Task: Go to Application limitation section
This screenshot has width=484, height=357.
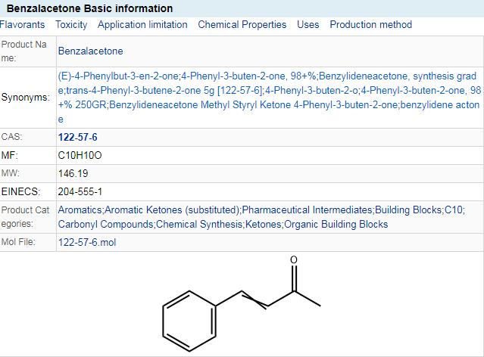Action: tap(142, 24)
